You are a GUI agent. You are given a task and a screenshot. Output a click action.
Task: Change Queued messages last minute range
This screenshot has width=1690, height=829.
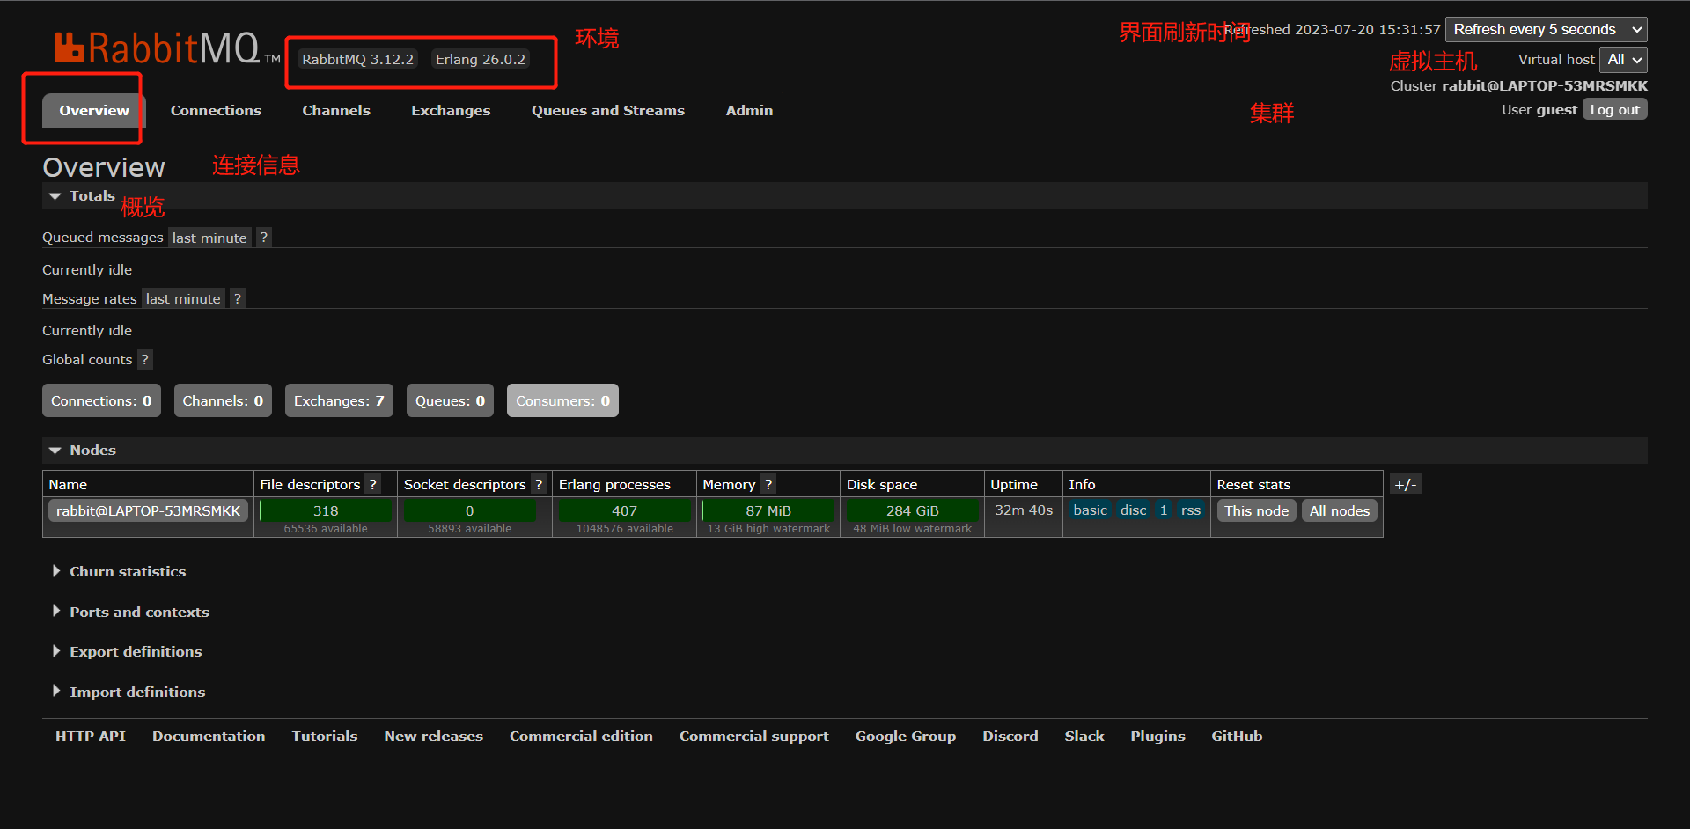[x=209, y=238]
